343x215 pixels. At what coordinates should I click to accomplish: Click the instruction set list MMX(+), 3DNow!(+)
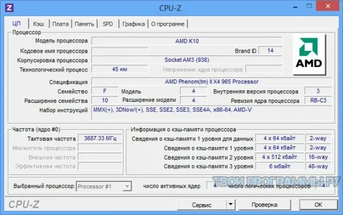[x=212, y=113]
